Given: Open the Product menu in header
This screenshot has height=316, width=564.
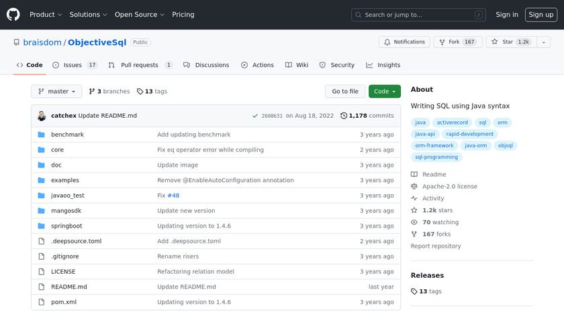Looking at the screenshot, I should pyautogui.click(x=46, y=15).
